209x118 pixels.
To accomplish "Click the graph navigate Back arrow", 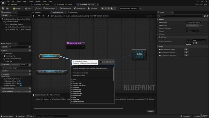I will click(39, 16).
